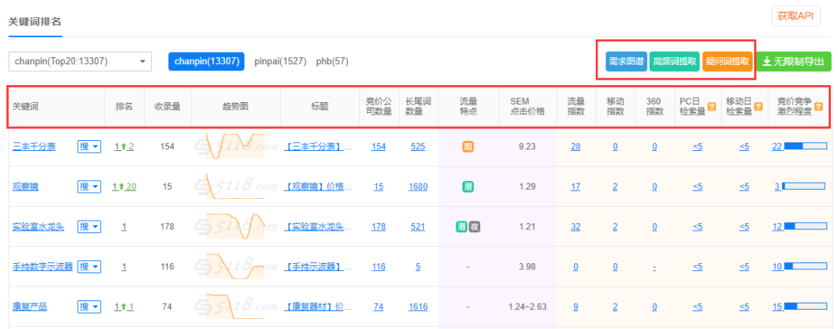Click ranking change 1↑1 for 康复产品

[124, 307]
